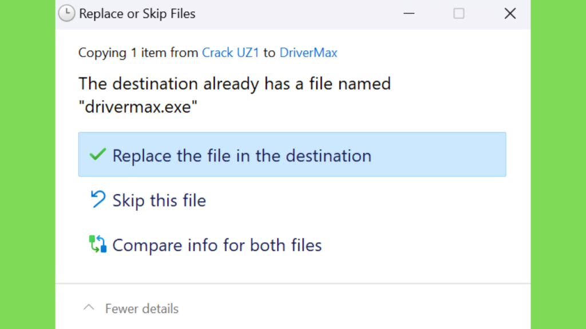Click the green checkmark icon beside Replace

[x=97, y=154]
